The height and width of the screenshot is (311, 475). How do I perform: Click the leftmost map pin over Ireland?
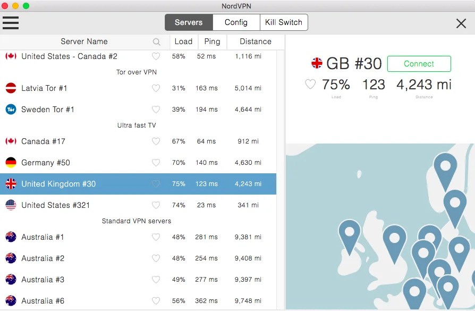pyautogui.click(x=350, y=237)
